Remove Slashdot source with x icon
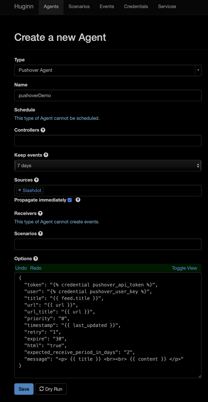The height and width of the screenshot is (402, 208). 20,190
